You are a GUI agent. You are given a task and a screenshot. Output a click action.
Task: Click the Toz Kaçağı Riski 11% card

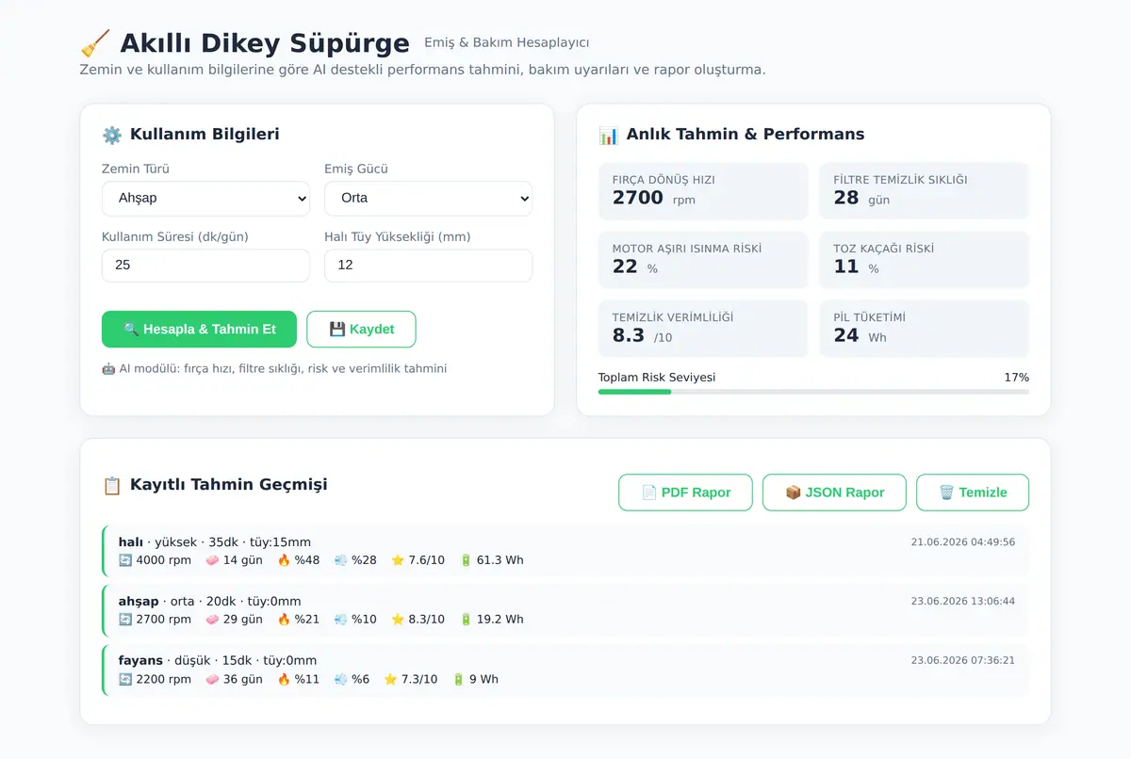coord(925,260)
